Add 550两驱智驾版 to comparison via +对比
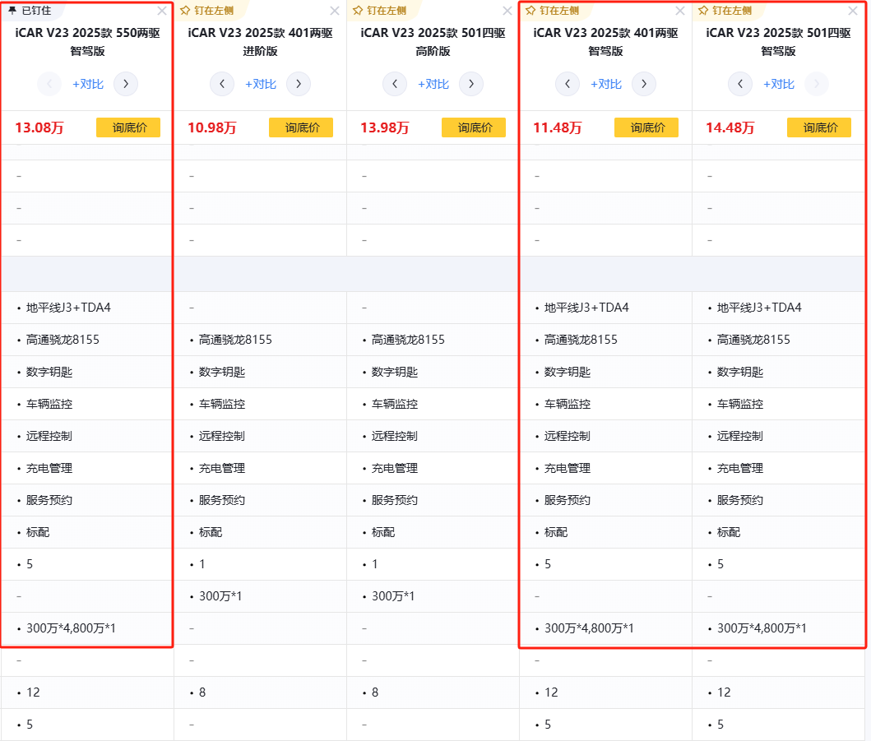The image size is (871, 741). tap(88, 84)
